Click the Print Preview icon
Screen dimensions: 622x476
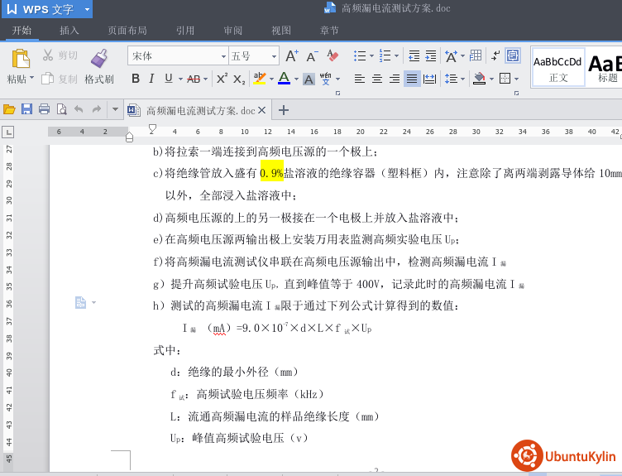point(61,109)
